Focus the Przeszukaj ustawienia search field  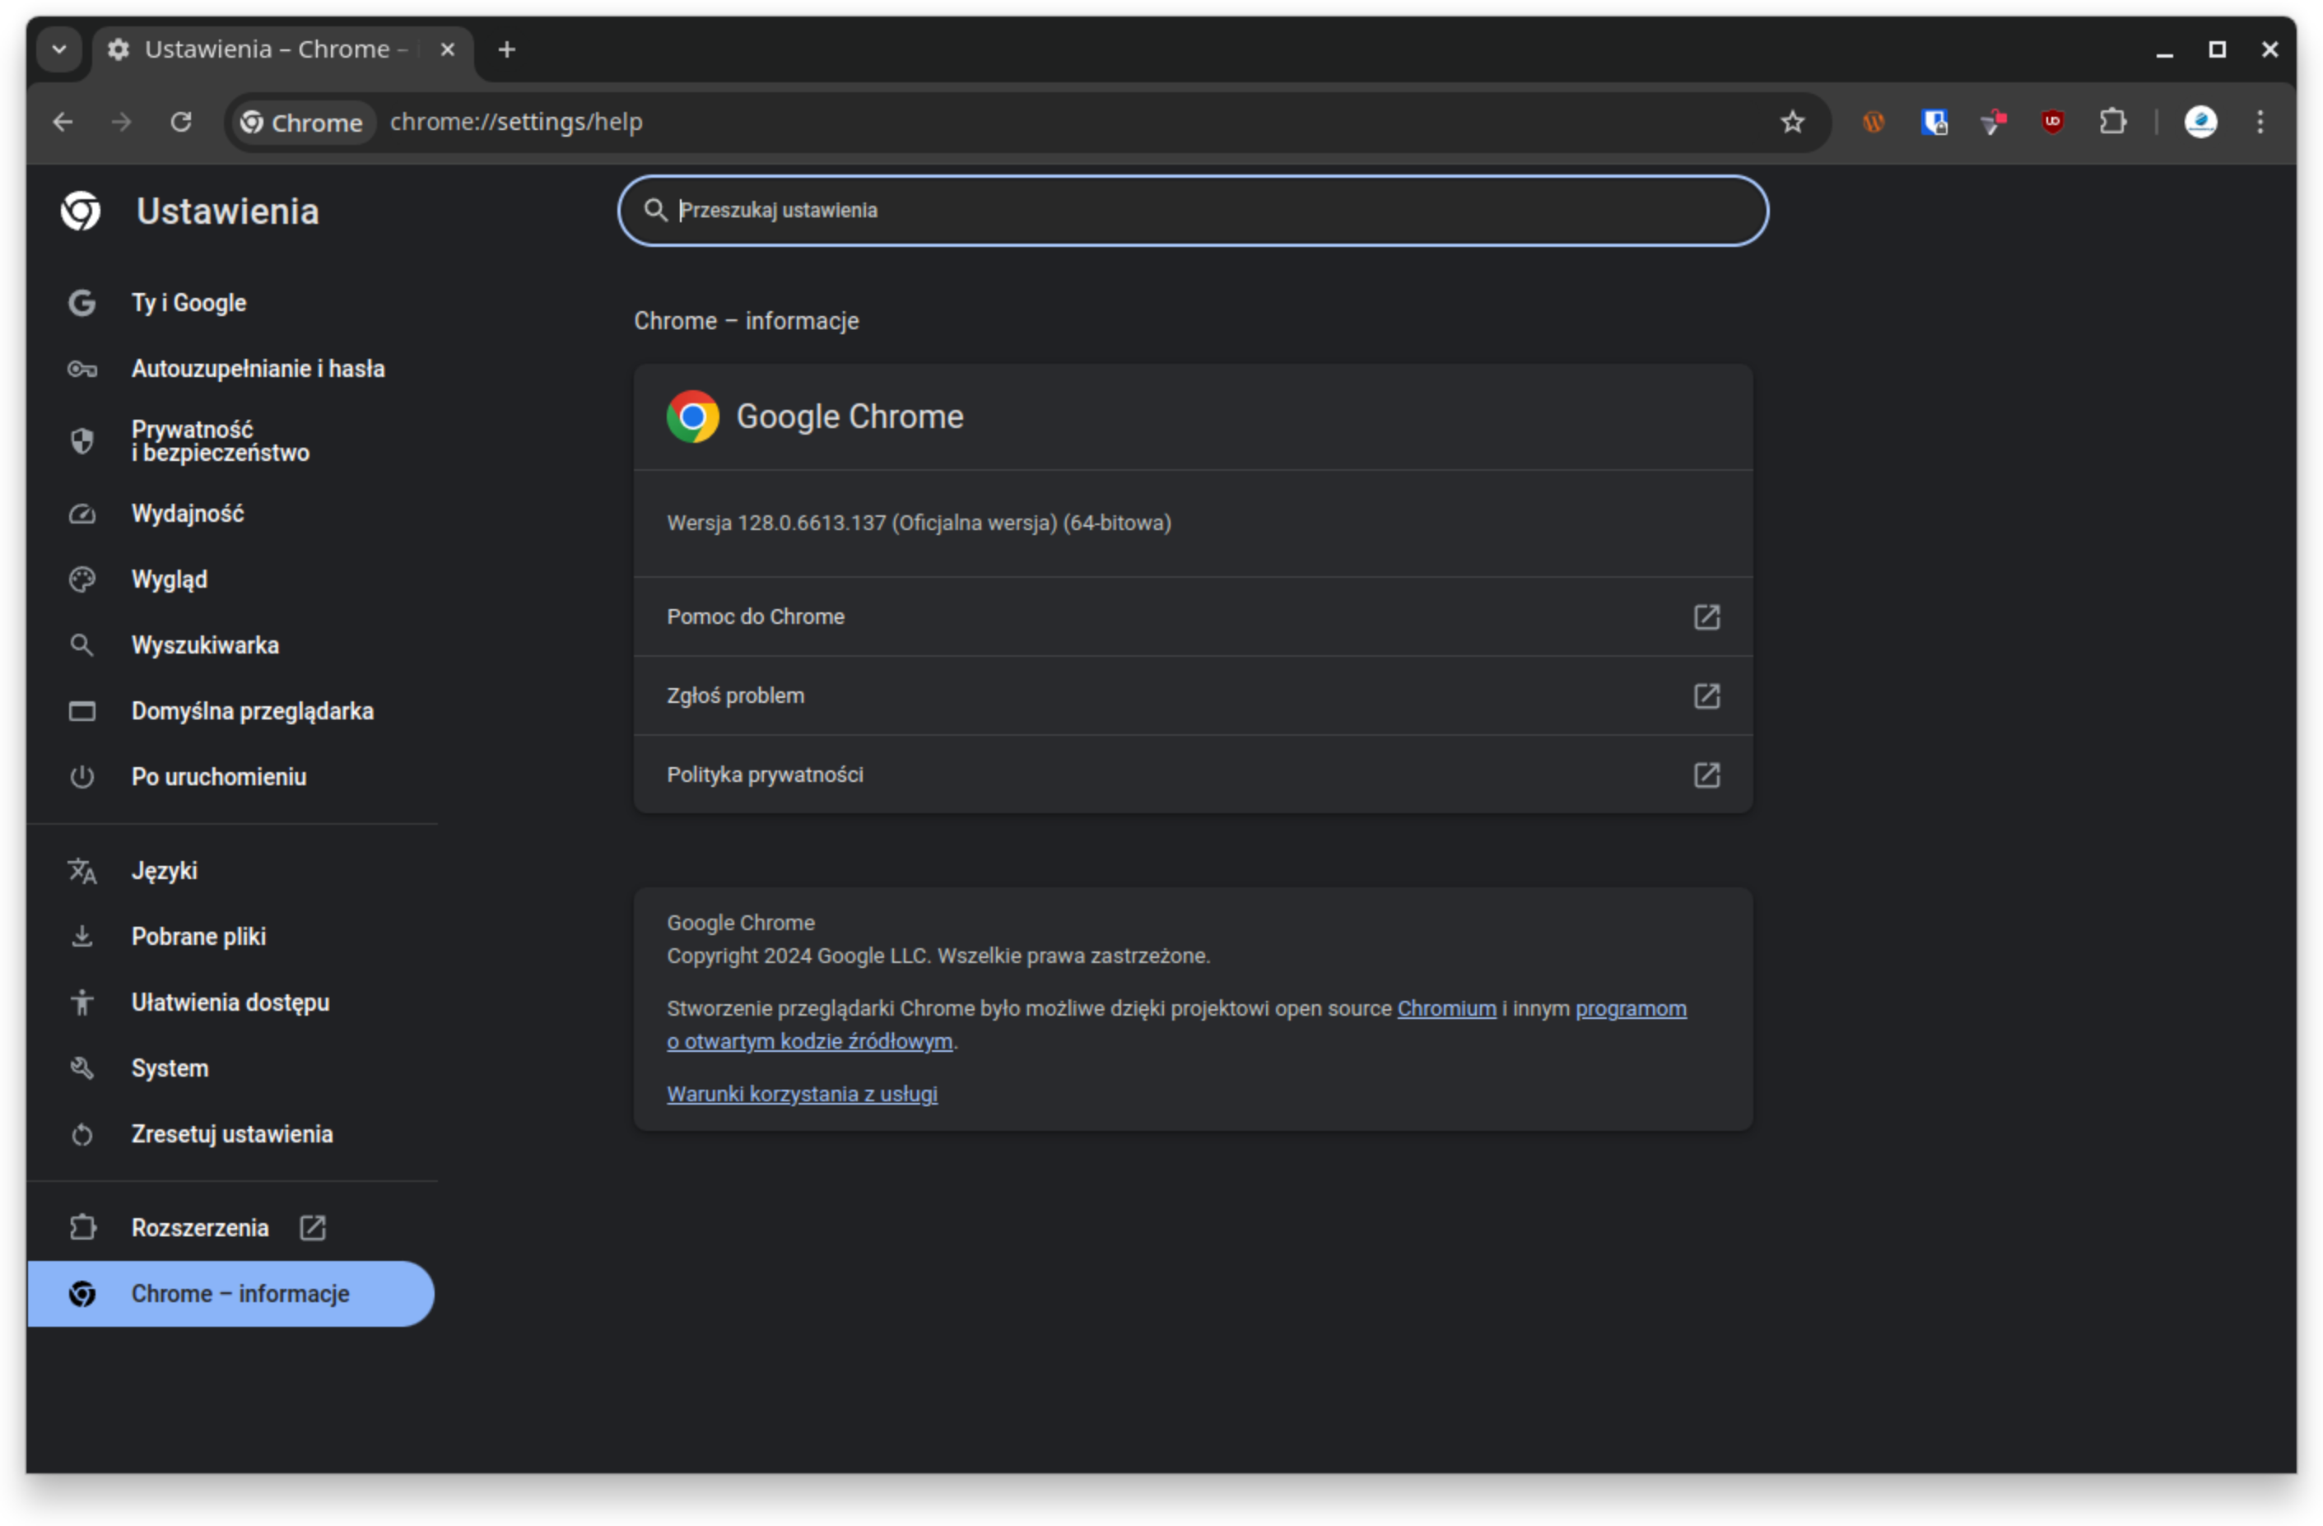[1192, 211]
